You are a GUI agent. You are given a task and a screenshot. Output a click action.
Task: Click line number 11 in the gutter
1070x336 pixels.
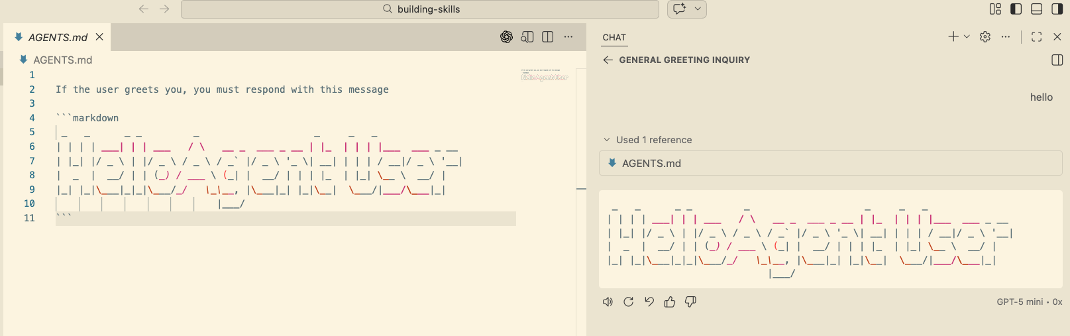click(29, 218)
